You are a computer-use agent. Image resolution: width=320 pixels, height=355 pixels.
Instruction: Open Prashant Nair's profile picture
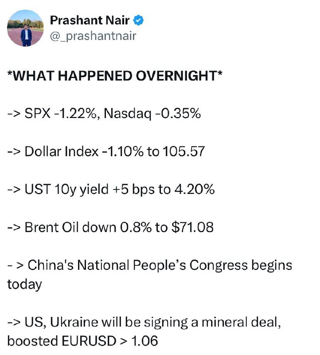pos(25,28)
